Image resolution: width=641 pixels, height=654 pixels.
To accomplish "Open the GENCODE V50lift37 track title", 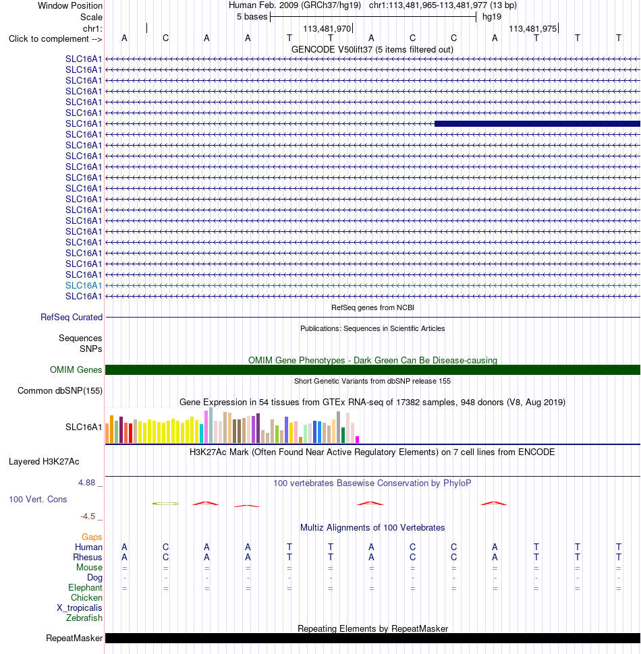I will 372,50.
